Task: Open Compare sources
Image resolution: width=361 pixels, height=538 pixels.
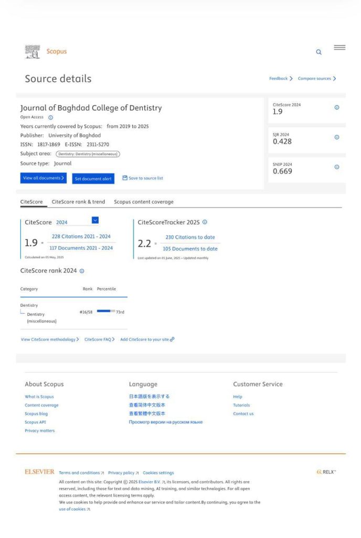Action: coord(317,79)
